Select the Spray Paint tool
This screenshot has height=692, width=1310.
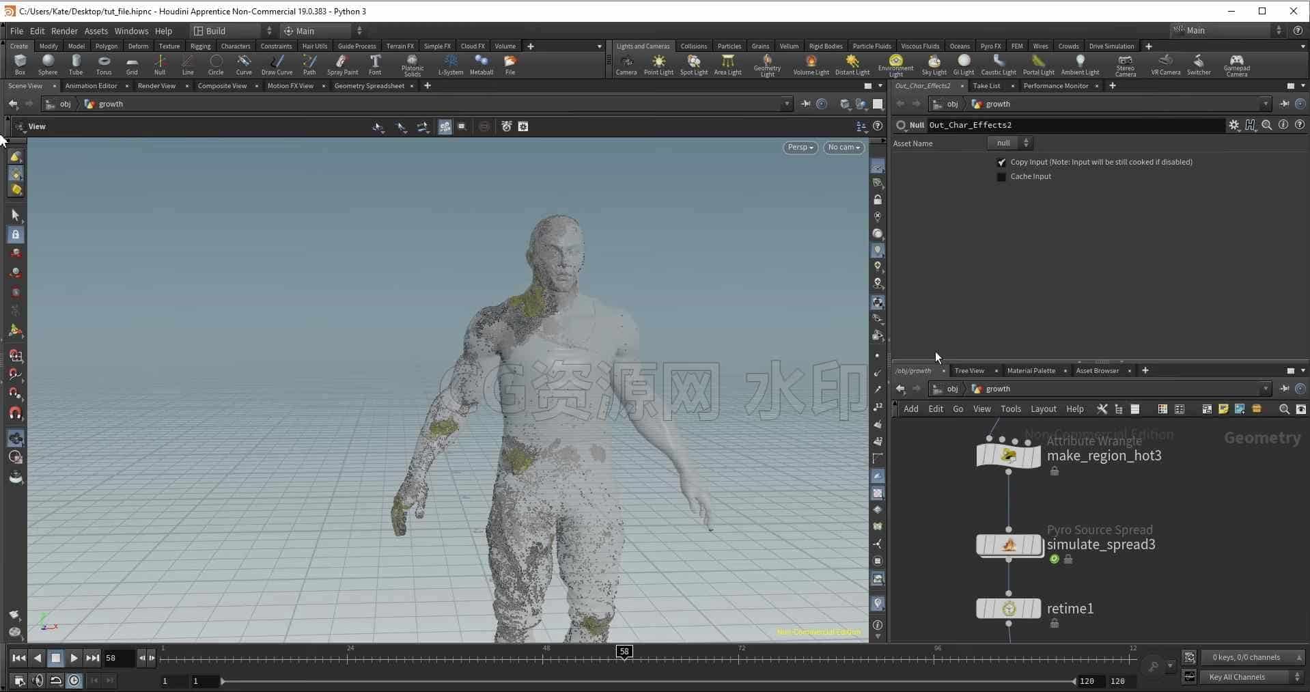coord(342,64)
